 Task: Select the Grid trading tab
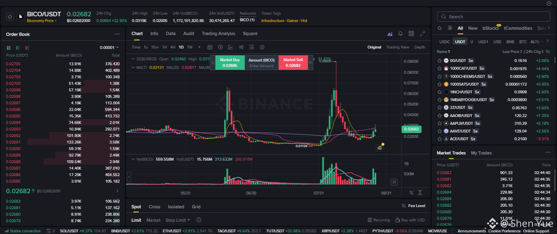point(196,207)
